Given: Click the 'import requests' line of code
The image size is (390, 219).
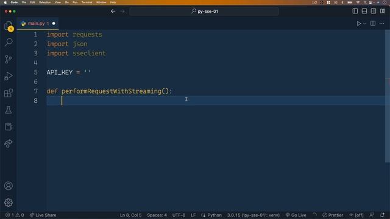Looking at the screenshot, I should (x=74, y=34).
